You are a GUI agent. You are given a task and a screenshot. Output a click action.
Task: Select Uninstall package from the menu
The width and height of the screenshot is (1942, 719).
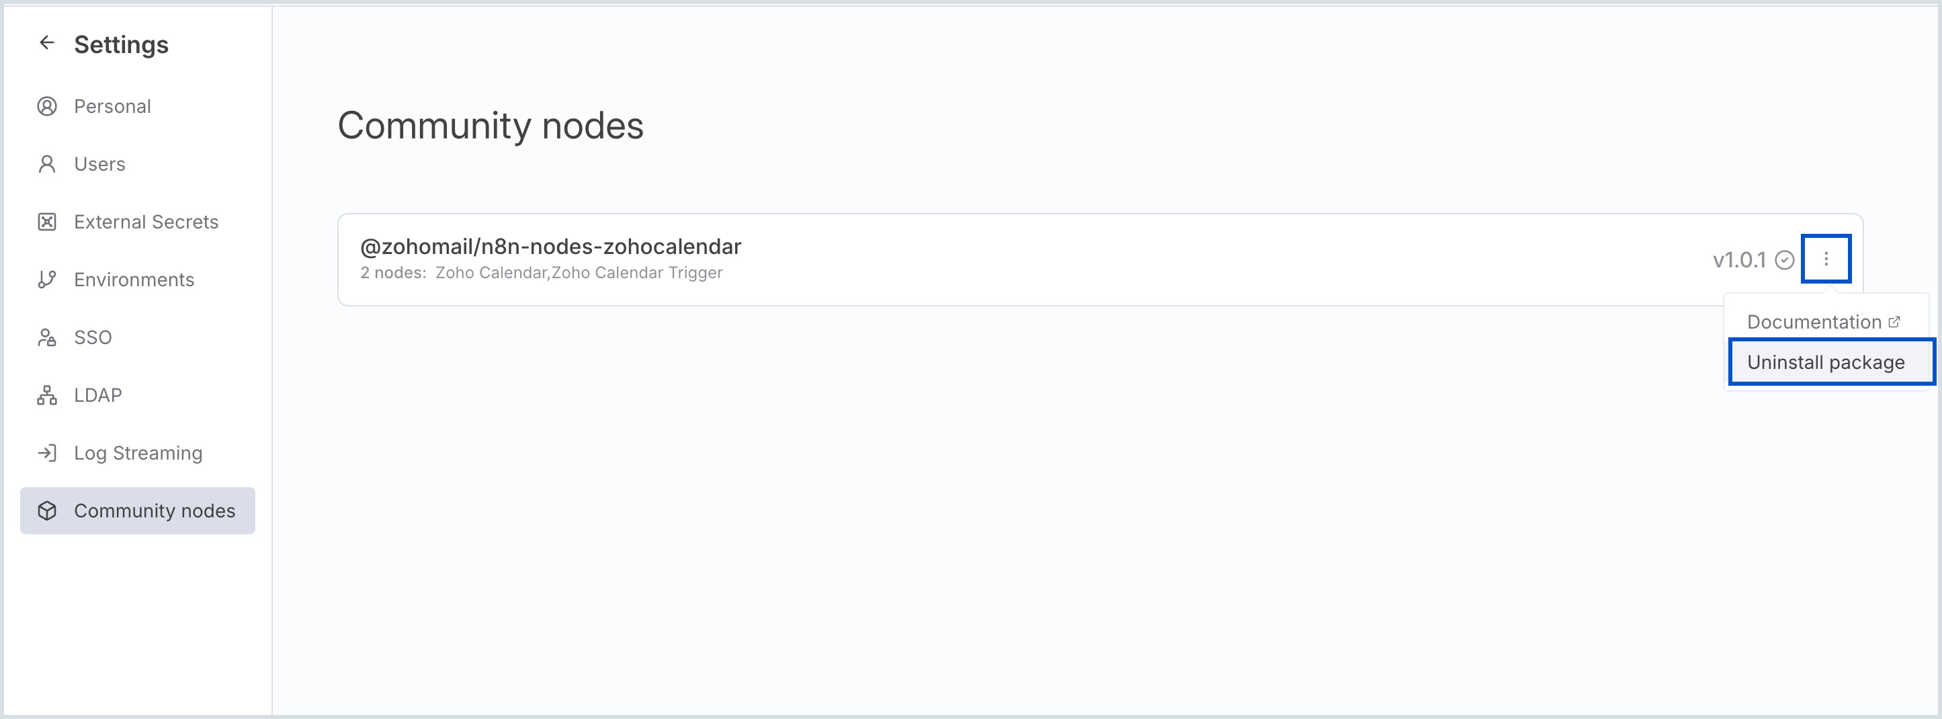click(x=1825, y=362)
